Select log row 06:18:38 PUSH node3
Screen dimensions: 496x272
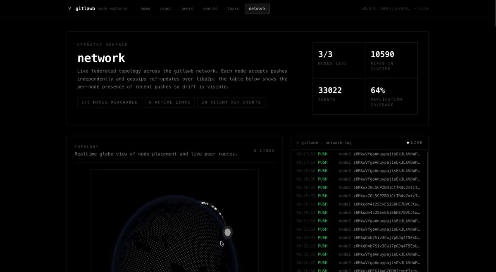click(x=358, y=171)
